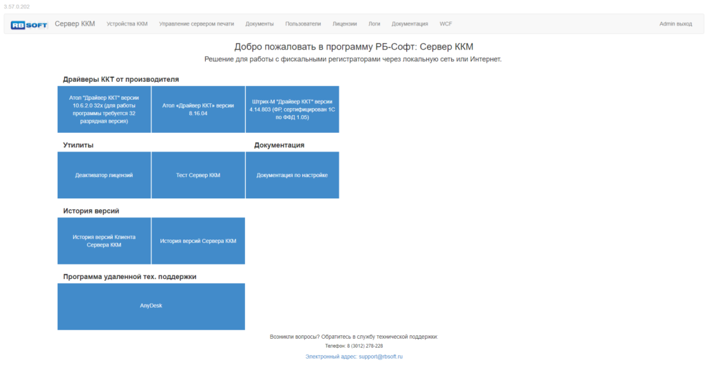Click the RB SOFT logo
The width and height of the screenshot is (705, 367).
pos(29,25)
